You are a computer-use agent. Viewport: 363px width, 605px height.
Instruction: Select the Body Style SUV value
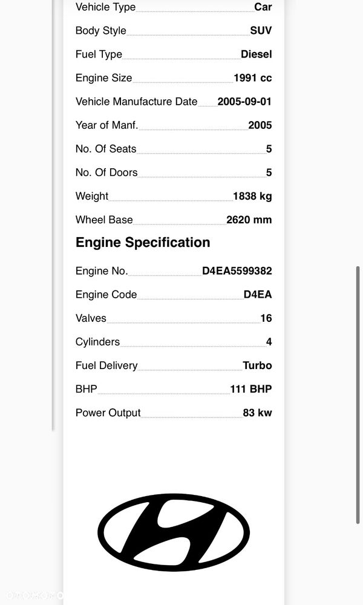coord(261,30)
